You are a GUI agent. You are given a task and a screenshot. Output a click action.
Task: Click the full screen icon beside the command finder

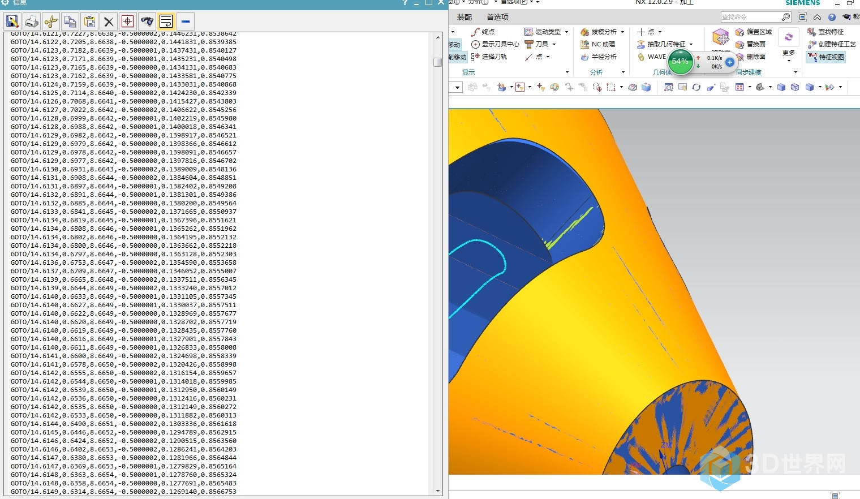(x=802, y=17)
